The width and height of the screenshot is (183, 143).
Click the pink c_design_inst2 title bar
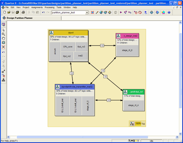click(x=130, y=36)
